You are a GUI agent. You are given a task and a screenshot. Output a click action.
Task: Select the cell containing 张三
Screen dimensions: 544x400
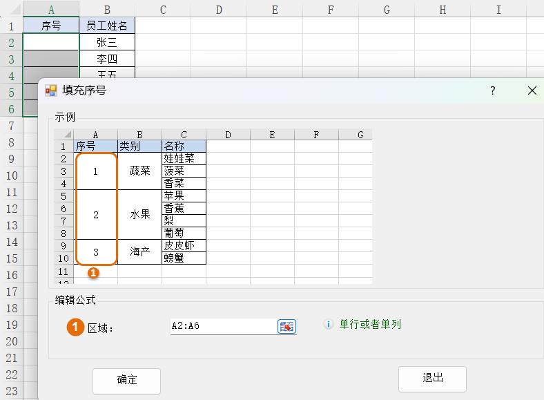point(107,43)
